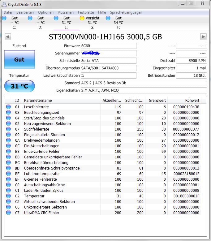Click the Betriebsstunden field 18 Std.
The width and height of the screenshot is (211, 241).
coord(191,75)
